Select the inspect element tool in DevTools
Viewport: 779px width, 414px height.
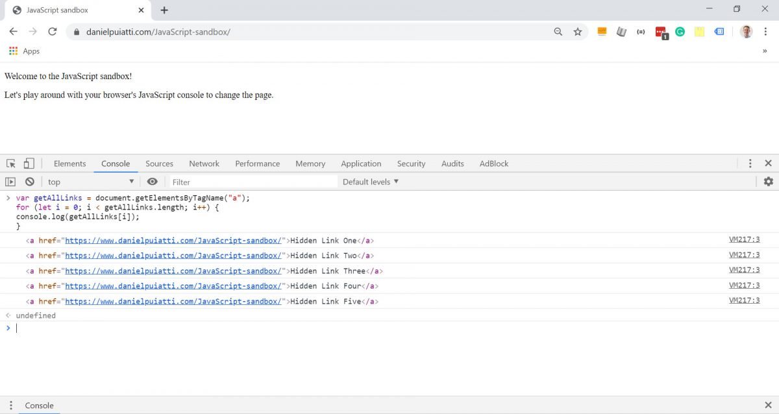click(10, 163)
